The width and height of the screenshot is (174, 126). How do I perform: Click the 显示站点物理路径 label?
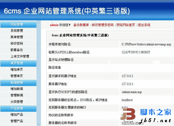61,60
